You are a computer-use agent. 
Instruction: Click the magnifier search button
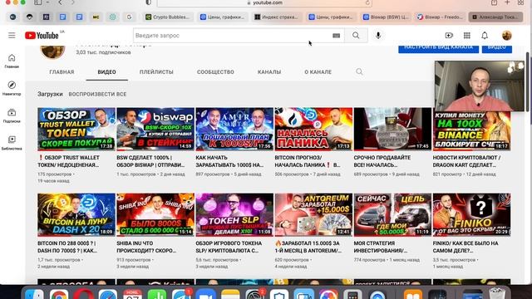pyautogui.click(x=356, y=36)
